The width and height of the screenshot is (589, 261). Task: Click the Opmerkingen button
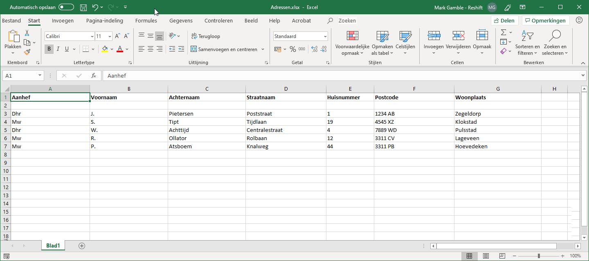tap(546, 20)
